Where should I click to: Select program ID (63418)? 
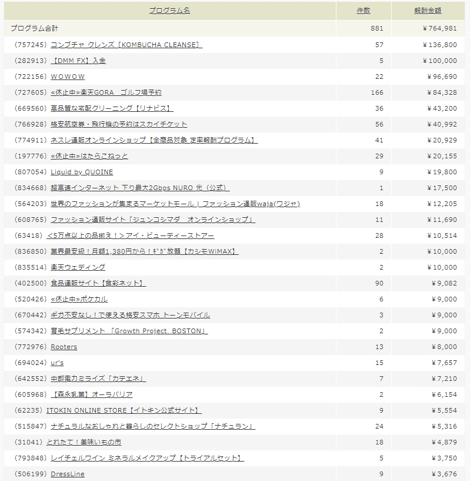(28, 236)
